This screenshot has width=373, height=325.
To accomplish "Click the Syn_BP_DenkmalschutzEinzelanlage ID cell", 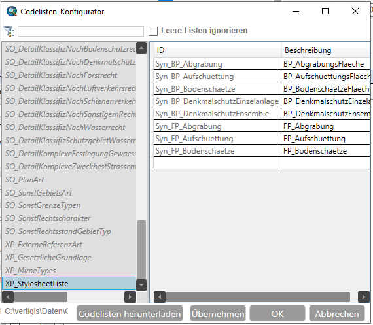I will (x=217, y=101).
